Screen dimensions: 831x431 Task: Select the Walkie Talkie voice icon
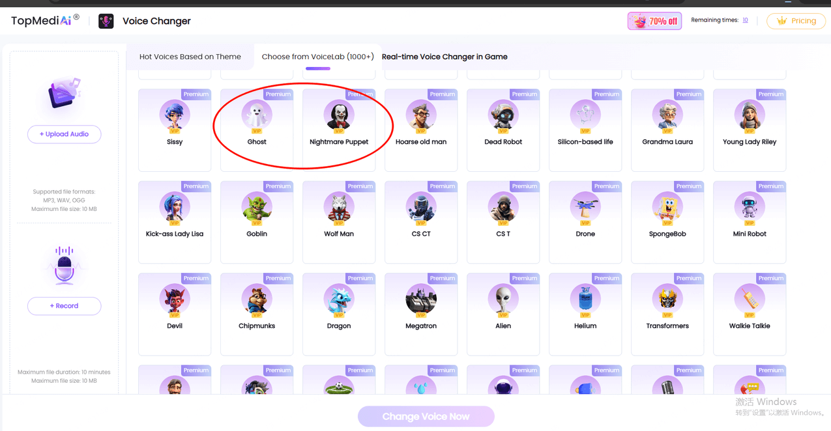click(x=750, y=299)
